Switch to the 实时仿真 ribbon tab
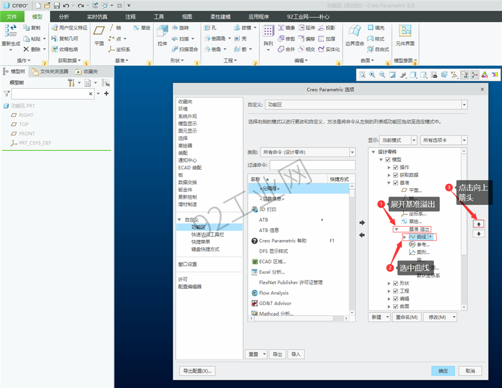Image resolution: width=502 pixels, height=388 pixels. tap(97, 17)
